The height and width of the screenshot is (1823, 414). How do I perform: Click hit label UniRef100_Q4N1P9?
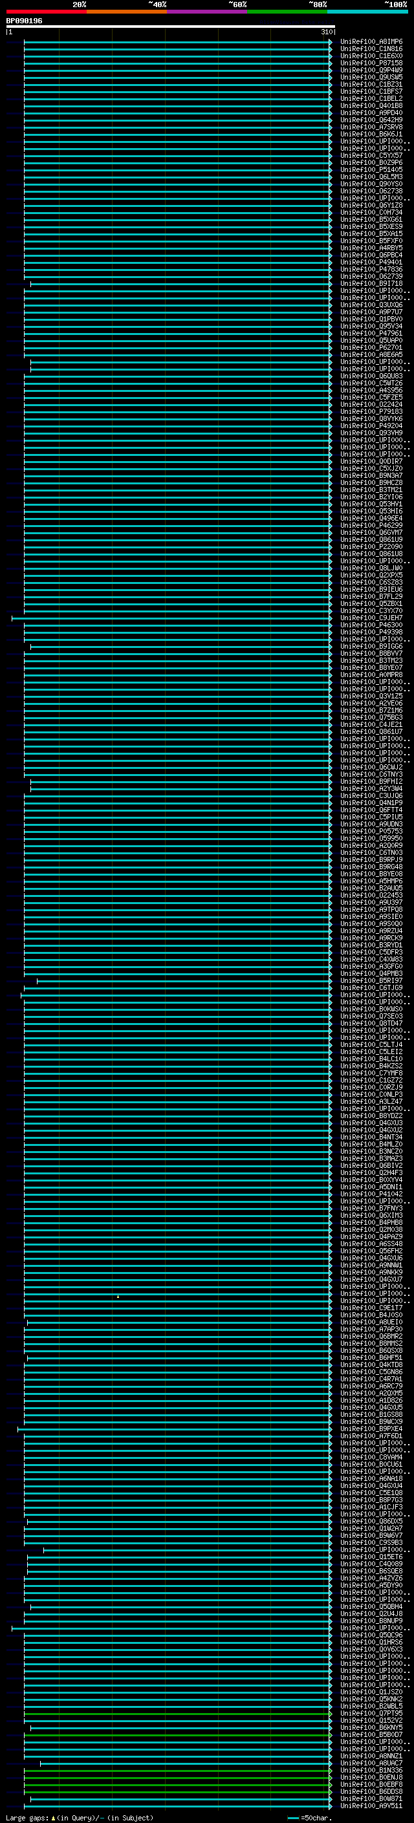click(371, 803)
